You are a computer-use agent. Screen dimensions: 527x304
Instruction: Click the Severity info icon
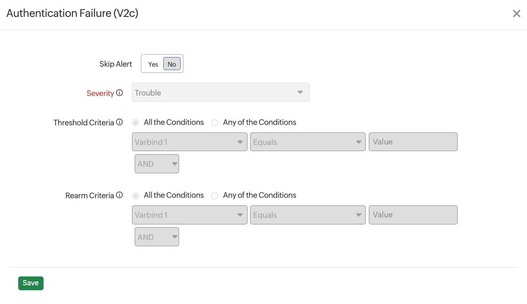(x=119, y=93)
